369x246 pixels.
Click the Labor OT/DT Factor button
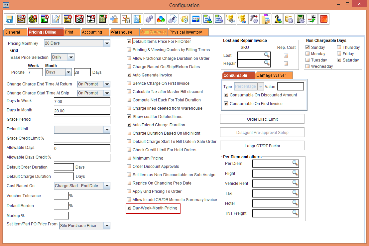[x=262, y=146]
